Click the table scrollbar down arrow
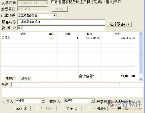The image size is (145, 113). [141, 79]
